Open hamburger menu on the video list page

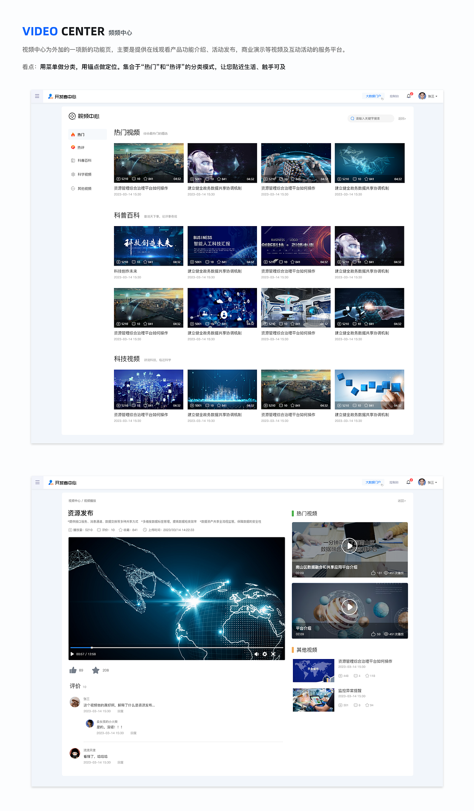pos(37,96)
